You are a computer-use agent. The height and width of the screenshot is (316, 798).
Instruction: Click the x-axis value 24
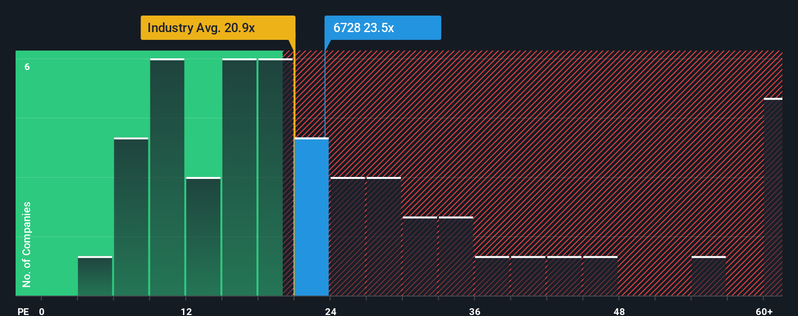pos(331,311)
